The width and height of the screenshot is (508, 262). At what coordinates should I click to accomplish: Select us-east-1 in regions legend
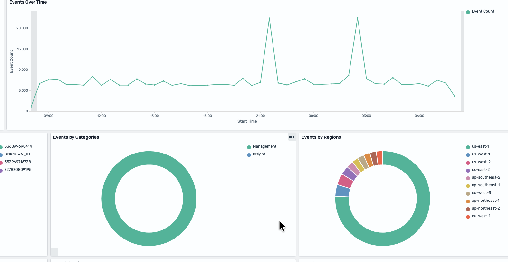click(480, 146)
